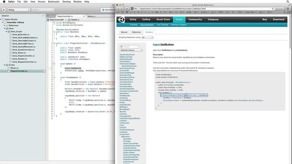The image size is (292, 164).
Task: Select Done_BGScroller.cs file
Action: point(21,35)
